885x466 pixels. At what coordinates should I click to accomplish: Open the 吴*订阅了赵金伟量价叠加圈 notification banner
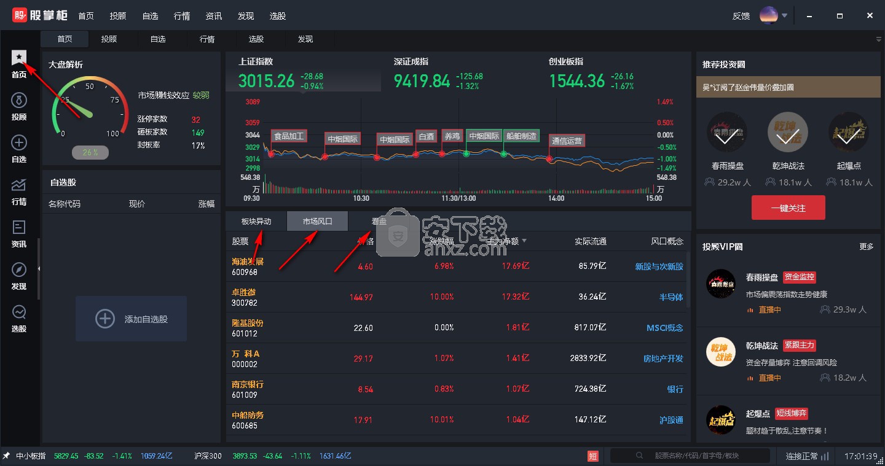click(x=789, y=87)
